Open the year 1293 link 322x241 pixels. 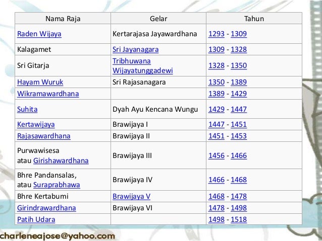point(217,34)
